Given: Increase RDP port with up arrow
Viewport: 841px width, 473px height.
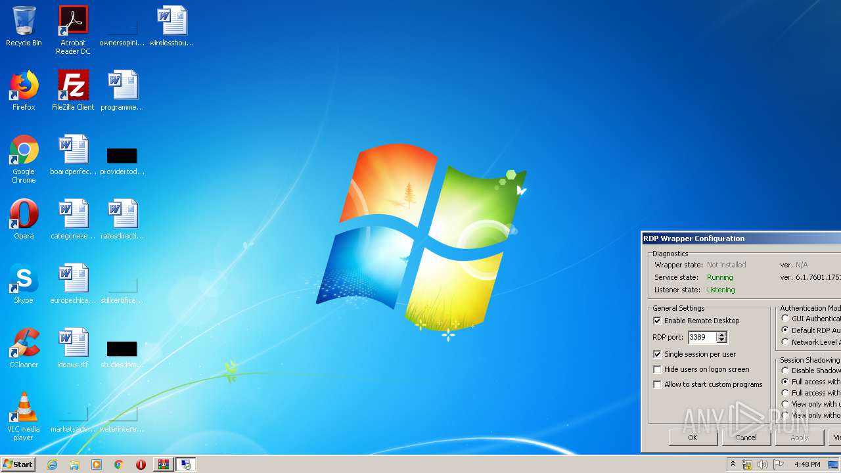Looking at the screenshot, I should [x=721, y=334].
